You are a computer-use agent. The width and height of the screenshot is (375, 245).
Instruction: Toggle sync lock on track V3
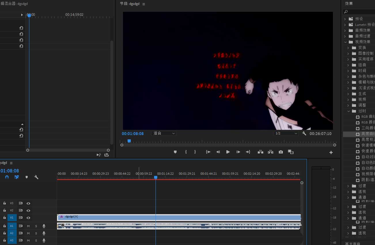tap(21, 203)
